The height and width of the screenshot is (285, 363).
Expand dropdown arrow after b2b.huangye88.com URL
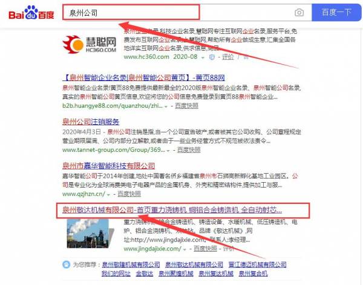coord(166,106)
